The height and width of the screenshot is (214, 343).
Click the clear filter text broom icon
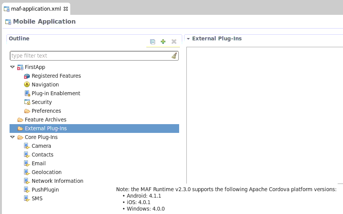174,56
